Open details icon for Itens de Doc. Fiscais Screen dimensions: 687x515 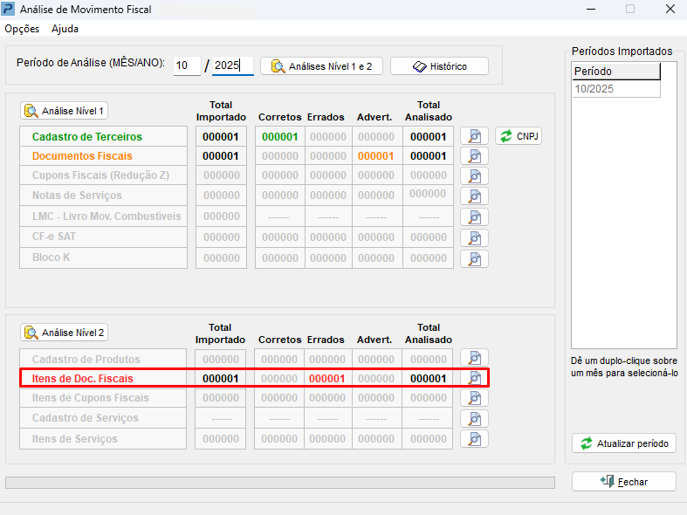pyautogui.click(x=474, y=378)
